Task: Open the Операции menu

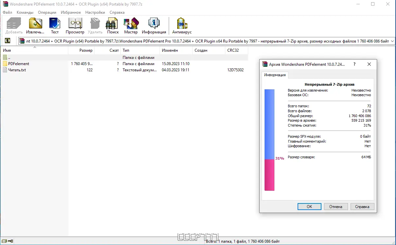Action: pyautogui.click(x=47, y=12)
